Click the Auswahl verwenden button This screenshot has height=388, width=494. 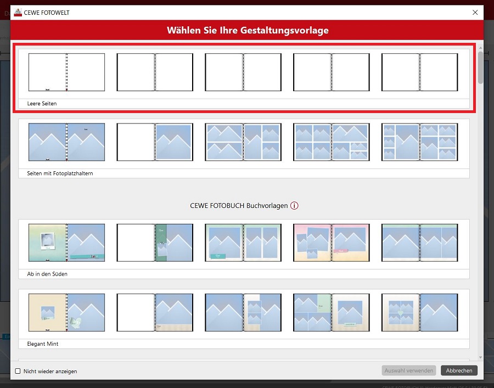(408, 370)
